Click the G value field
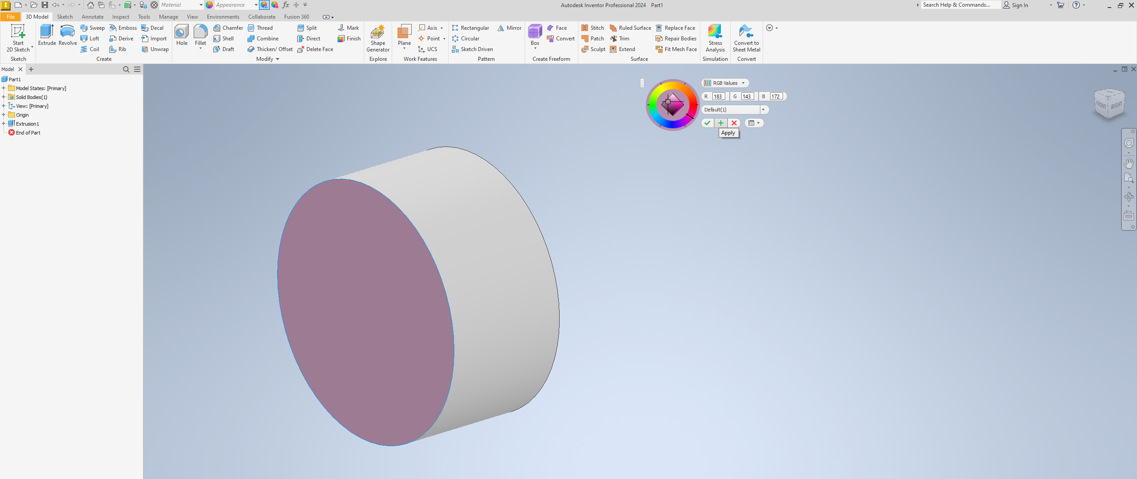Viewport: 1137px width, 479px height. click(x=747, y=96)
